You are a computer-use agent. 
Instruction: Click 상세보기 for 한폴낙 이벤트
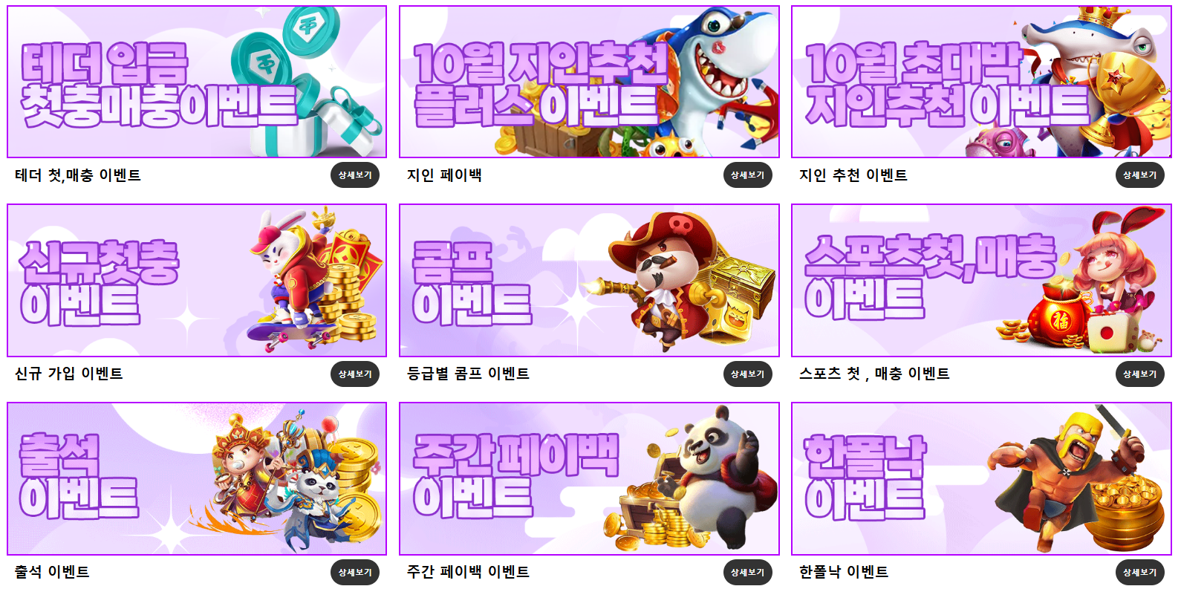click(x=1139, y=572)
